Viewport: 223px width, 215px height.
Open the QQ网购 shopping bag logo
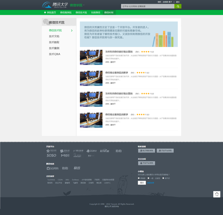(x=53, y=168)
